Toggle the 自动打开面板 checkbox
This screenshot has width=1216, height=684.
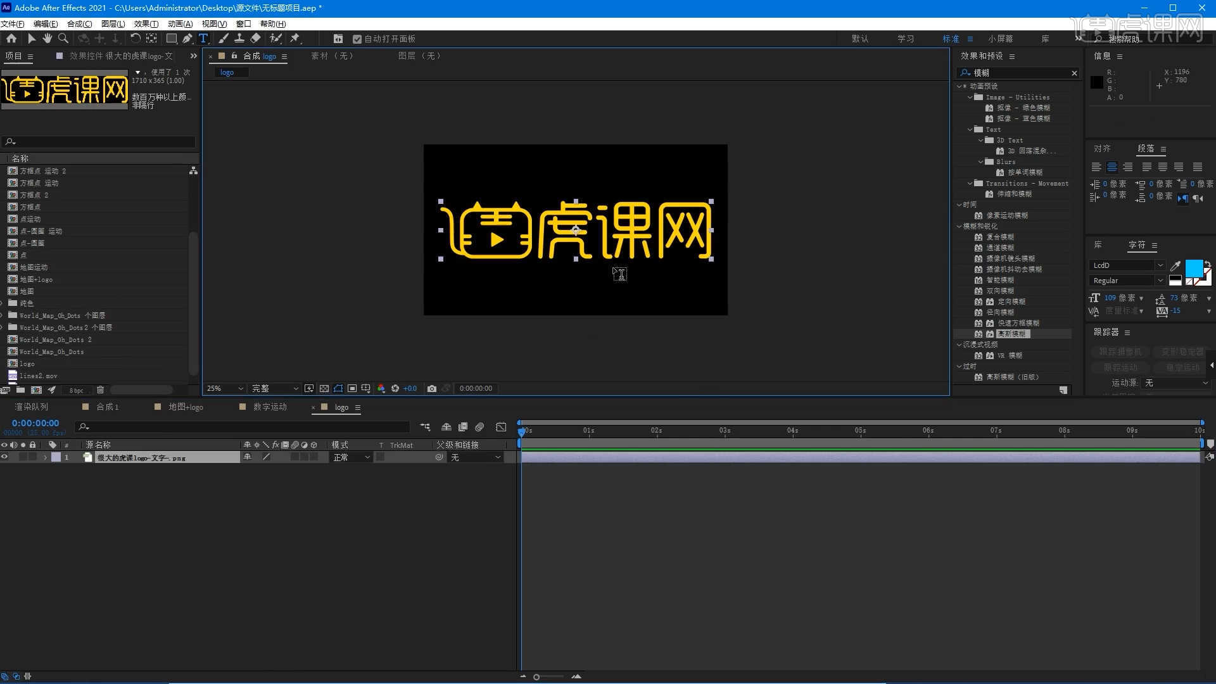click(x=357, y=39)
